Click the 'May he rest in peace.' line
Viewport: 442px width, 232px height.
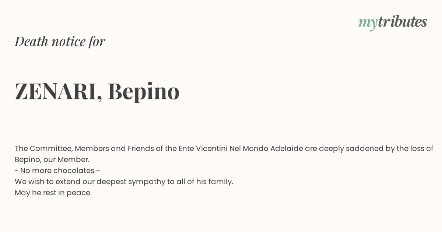[53, 193]
